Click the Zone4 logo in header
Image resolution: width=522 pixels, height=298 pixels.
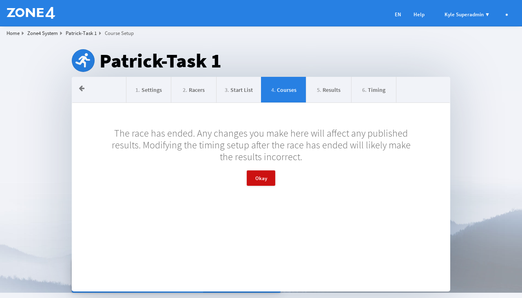click(31, 13)
